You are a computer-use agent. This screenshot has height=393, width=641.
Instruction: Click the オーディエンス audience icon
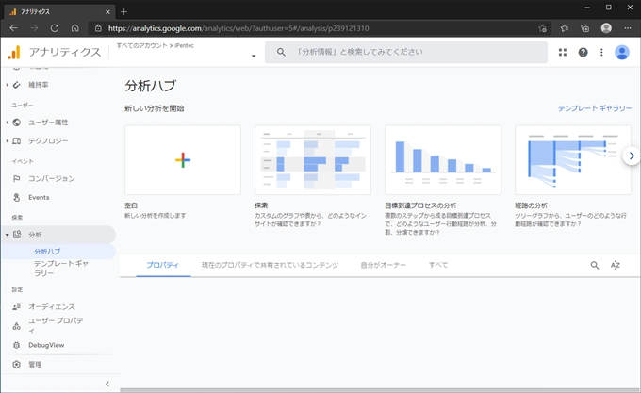click(x=16, y=306)
